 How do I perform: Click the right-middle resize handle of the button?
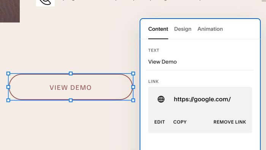point(133,87)
